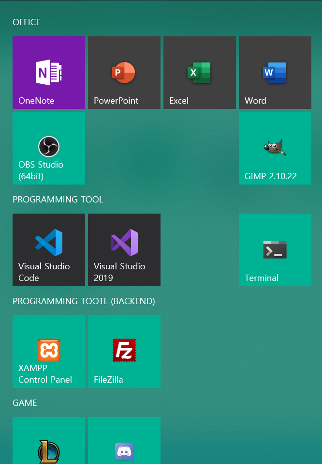Viewport: 322px width, 464px height.
Task: Open XAMPP Control Panel tile
Action: coord(49,352)
